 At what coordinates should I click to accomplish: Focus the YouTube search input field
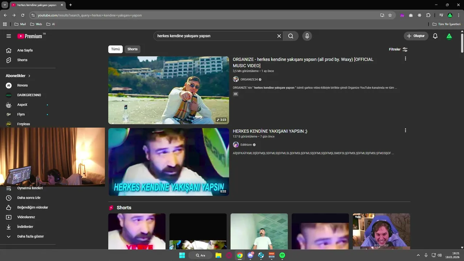click(x=216, y=36)
